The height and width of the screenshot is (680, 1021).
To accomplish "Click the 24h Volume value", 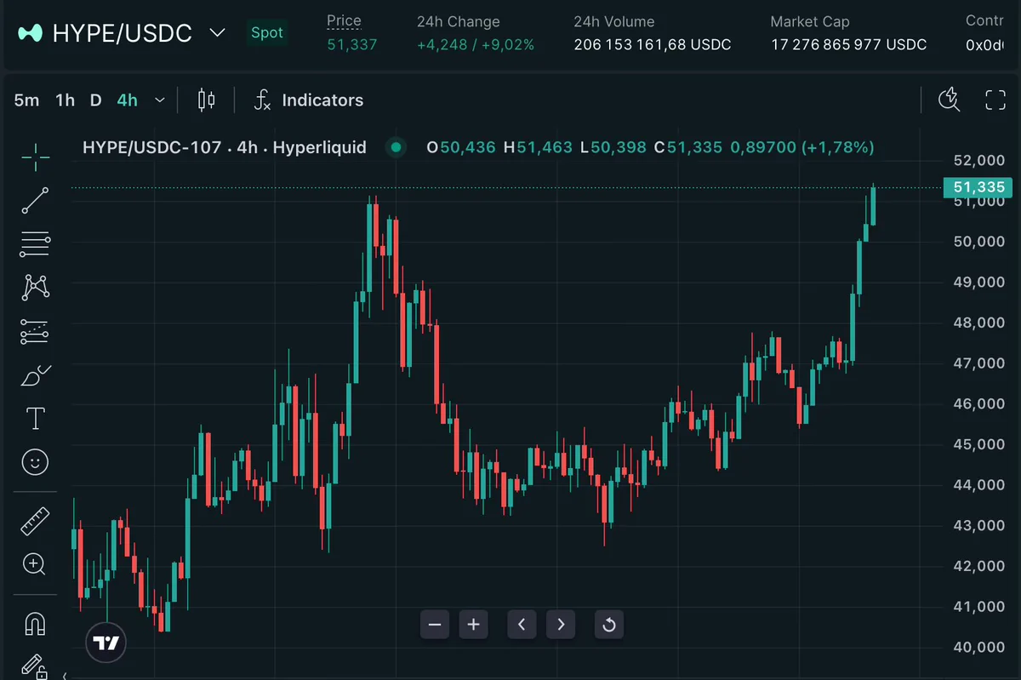I will click(653, 44).
